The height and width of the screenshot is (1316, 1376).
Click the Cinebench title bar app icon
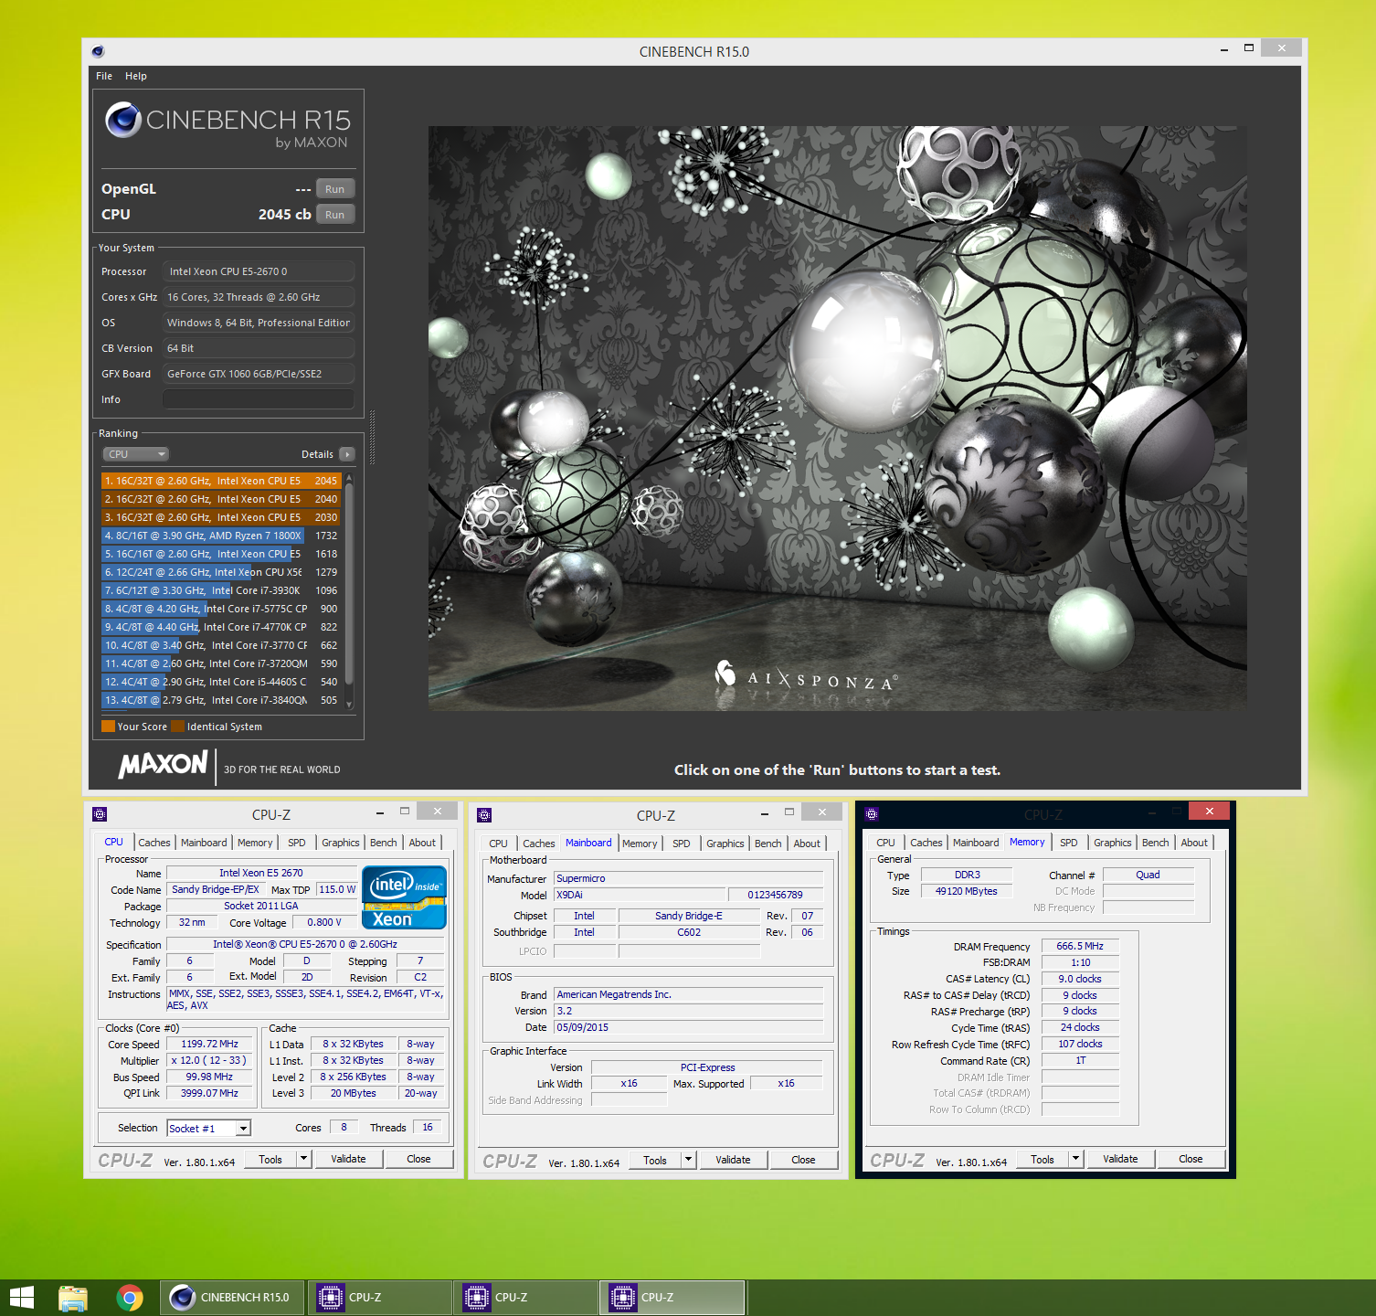click(x=98, y=51)
